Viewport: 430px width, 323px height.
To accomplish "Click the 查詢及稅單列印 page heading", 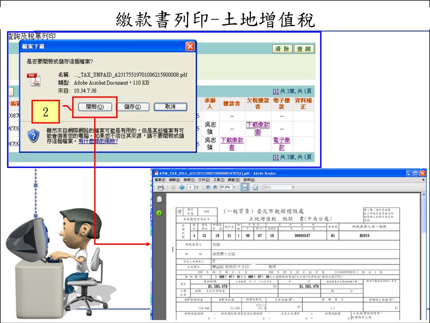I will [32, 36].
